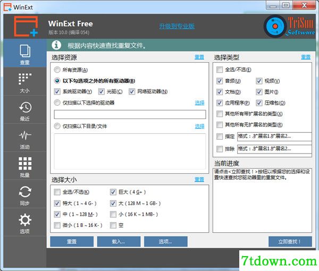
Task: Click the info icon in green banner
Action: tap(56, 45)
